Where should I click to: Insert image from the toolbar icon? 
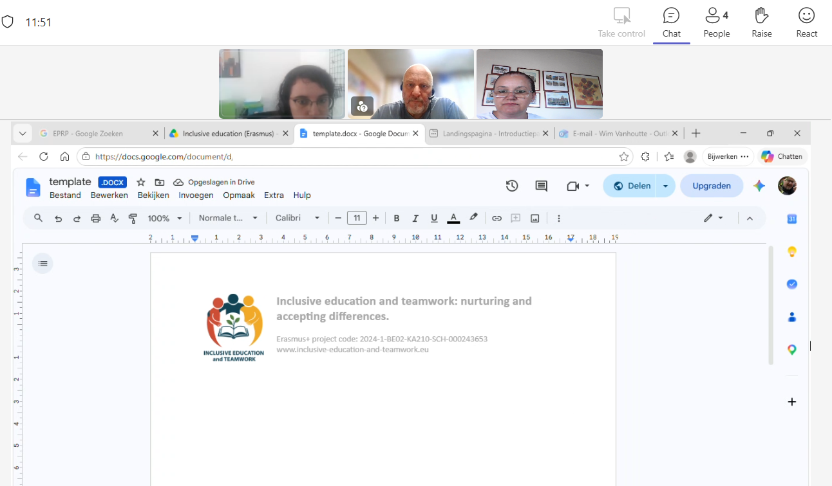point(534,219)
